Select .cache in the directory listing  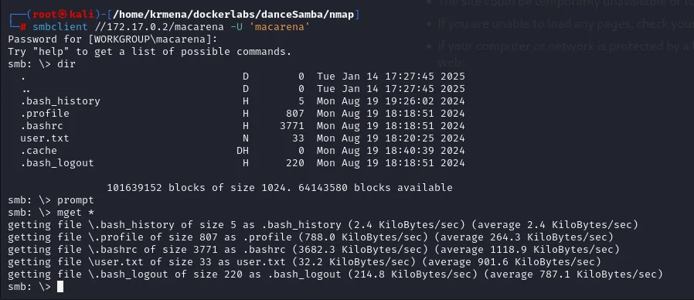pos(39,151)
